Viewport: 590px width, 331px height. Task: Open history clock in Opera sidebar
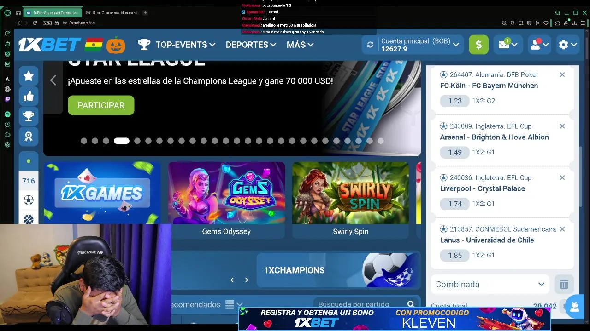(x=7, y=125)
